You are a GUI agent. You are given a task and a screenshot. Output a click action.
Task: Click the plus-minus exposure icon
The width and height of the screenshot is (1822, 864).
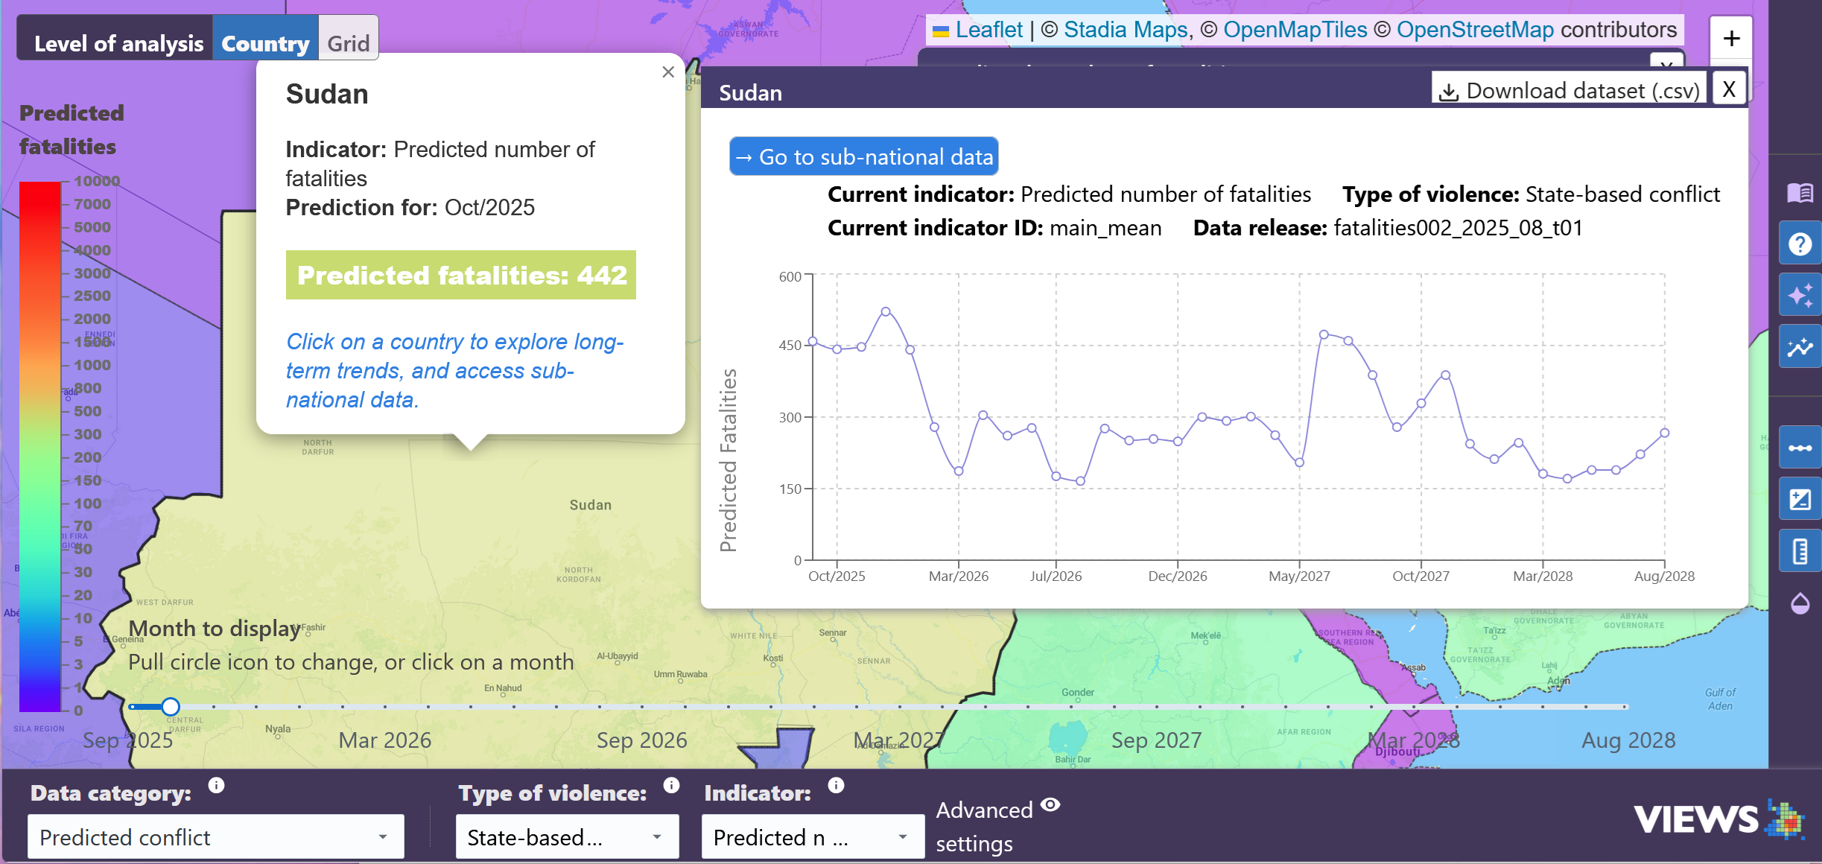(1800, 499)
